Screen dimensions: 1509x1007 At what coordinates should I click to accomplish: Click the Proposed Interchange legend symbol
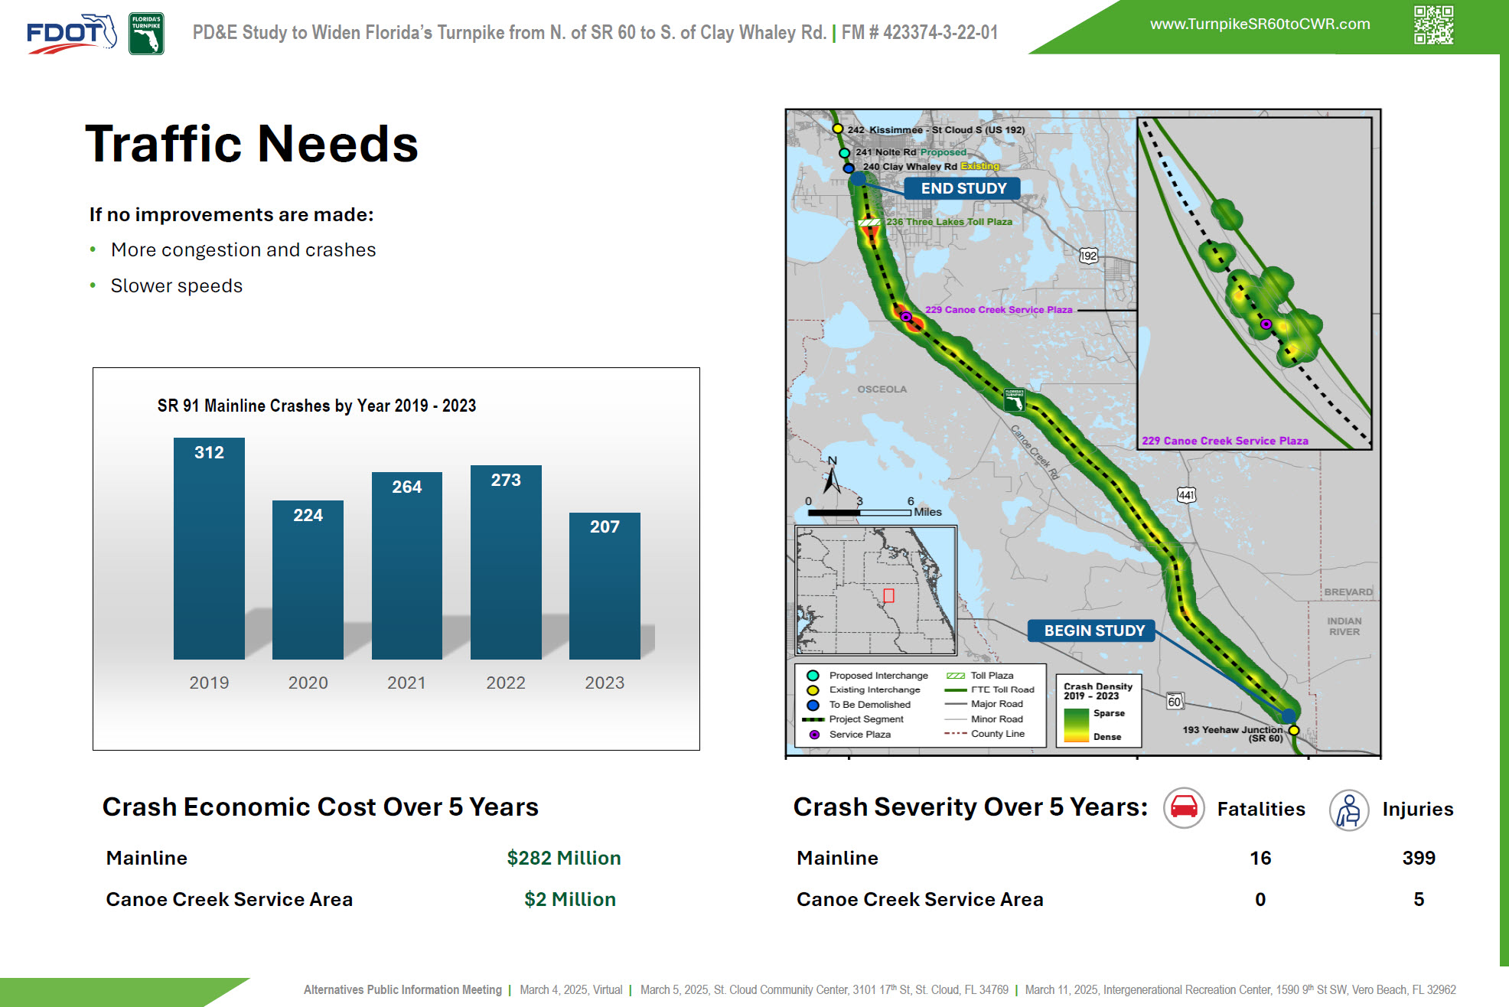(x=813, y=676)
